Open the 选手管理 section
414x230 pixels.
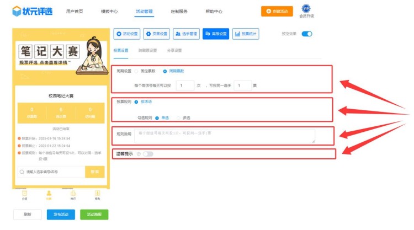click(x=186, y=34)
